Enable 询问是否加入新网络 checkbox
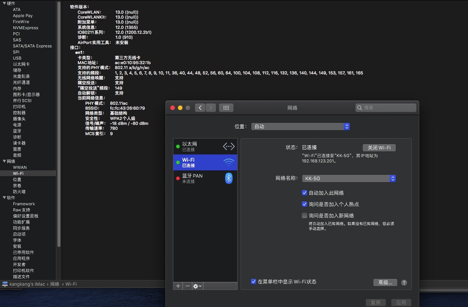 (304, 216)
